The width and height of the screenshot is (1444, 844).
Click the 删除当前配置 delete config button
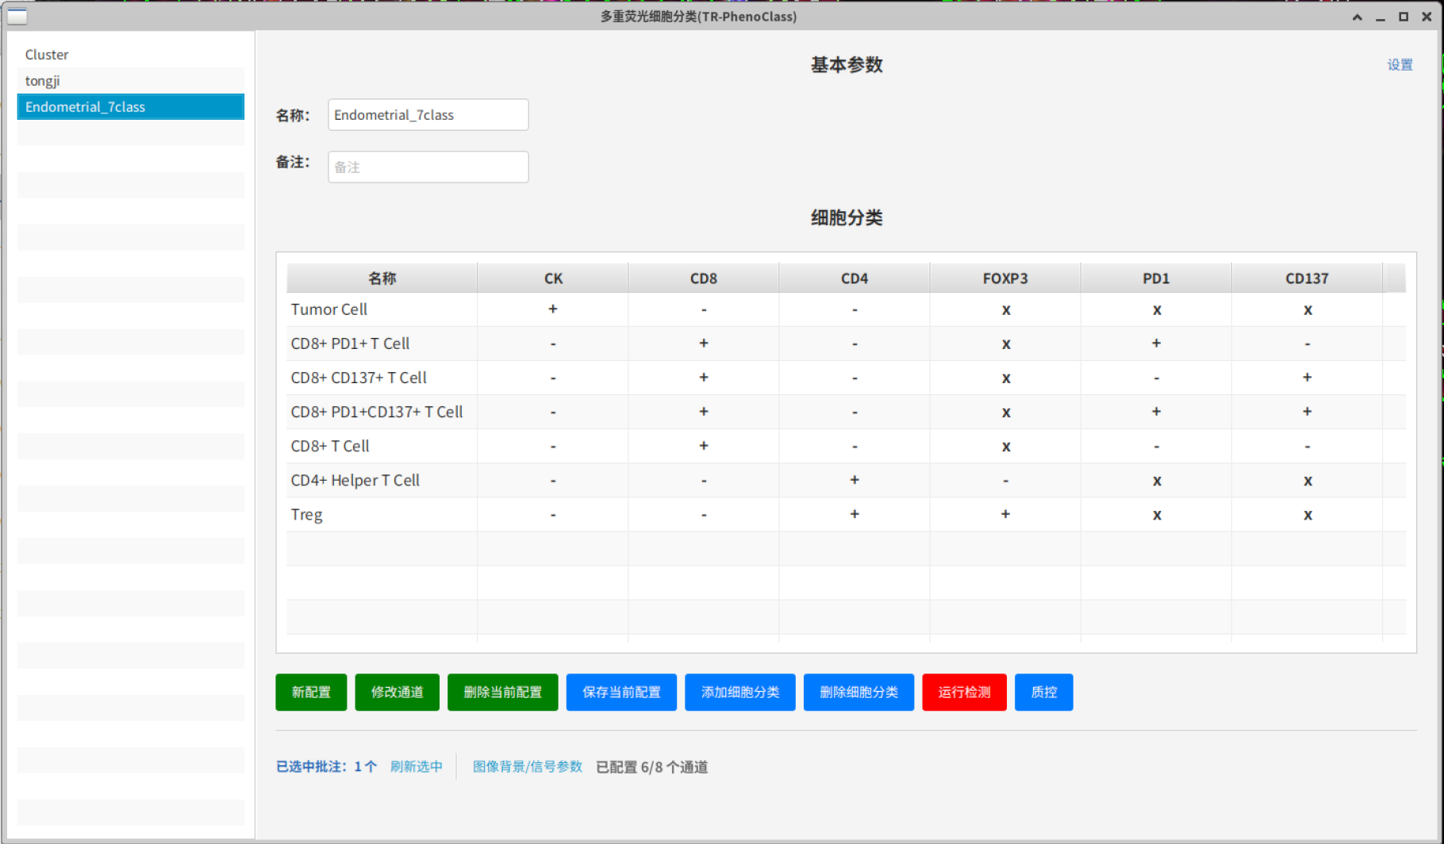pyautogui.click(x=503, y=692)
